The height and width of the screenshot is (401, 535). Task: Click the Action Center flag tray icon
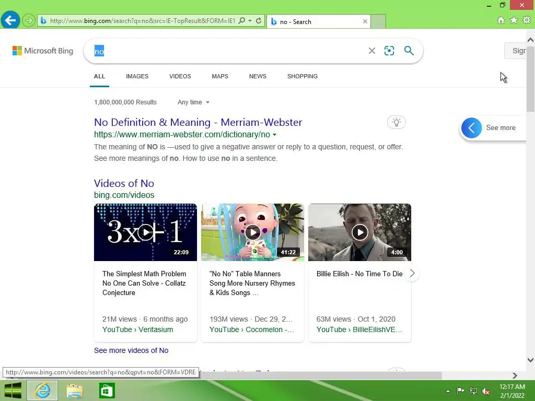click(x=460, y=391)
